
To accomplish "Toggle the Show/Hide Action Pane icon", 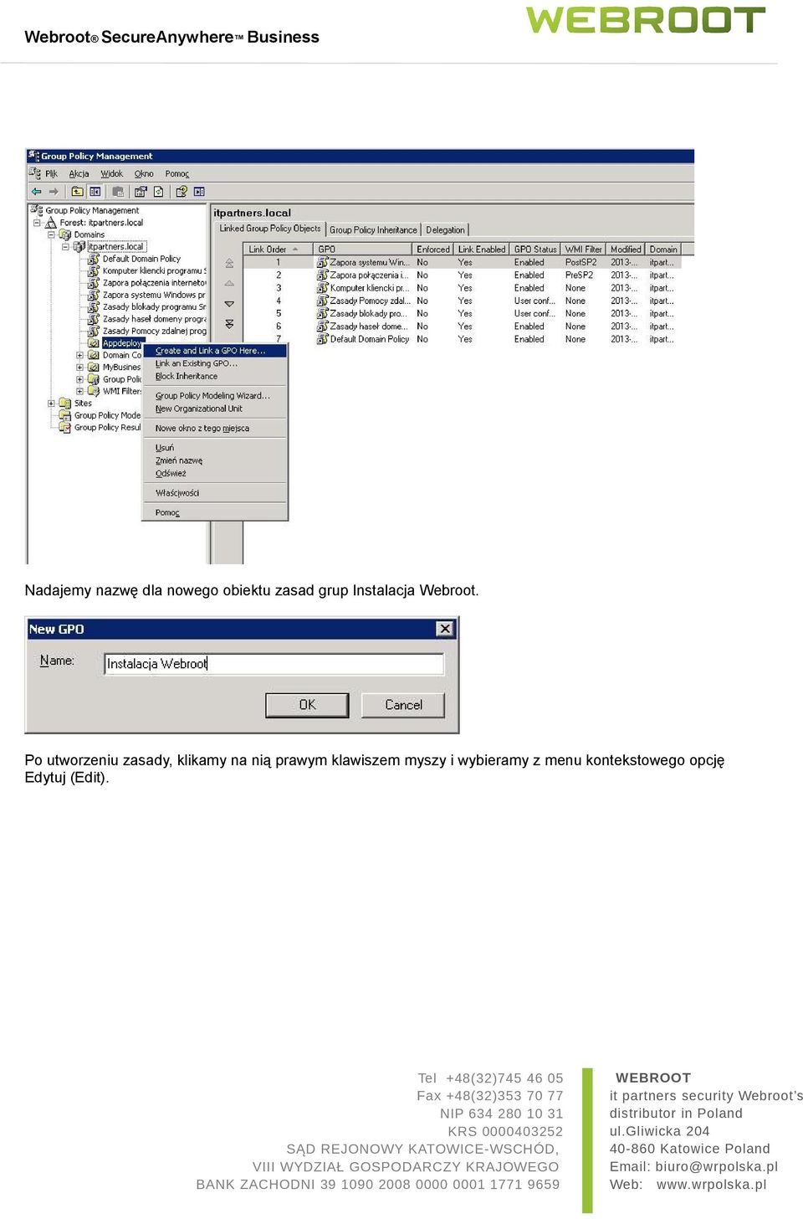I will tap(199, 192).
